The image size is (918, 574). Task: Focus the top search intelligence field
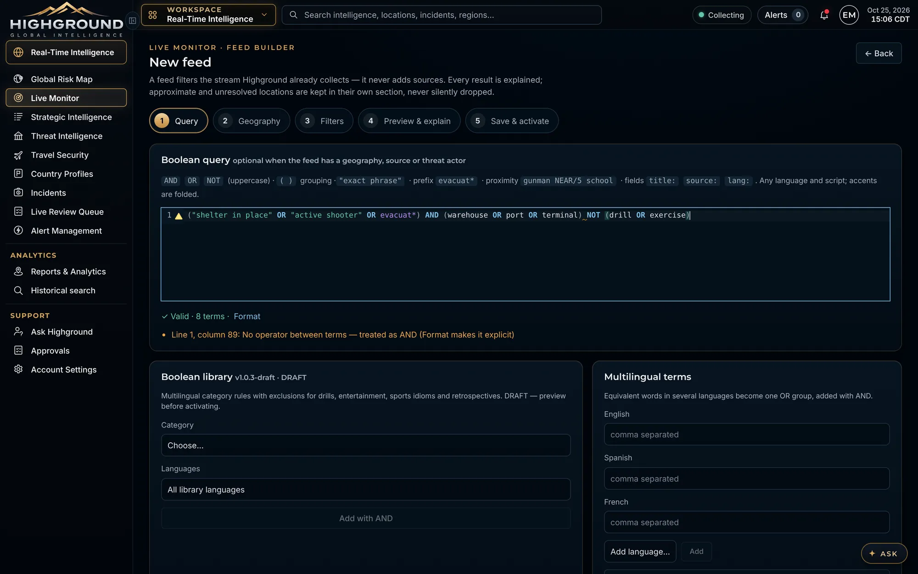442,15
